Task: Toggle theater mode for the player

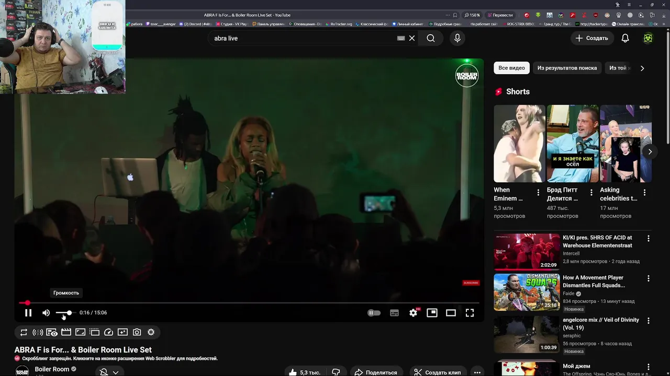Action: coord(451,313)
